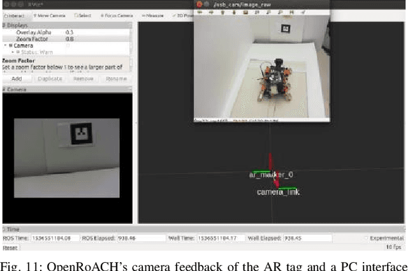Click the Time panel header
The height and width of the screenshot is (271, 408).
204,230
